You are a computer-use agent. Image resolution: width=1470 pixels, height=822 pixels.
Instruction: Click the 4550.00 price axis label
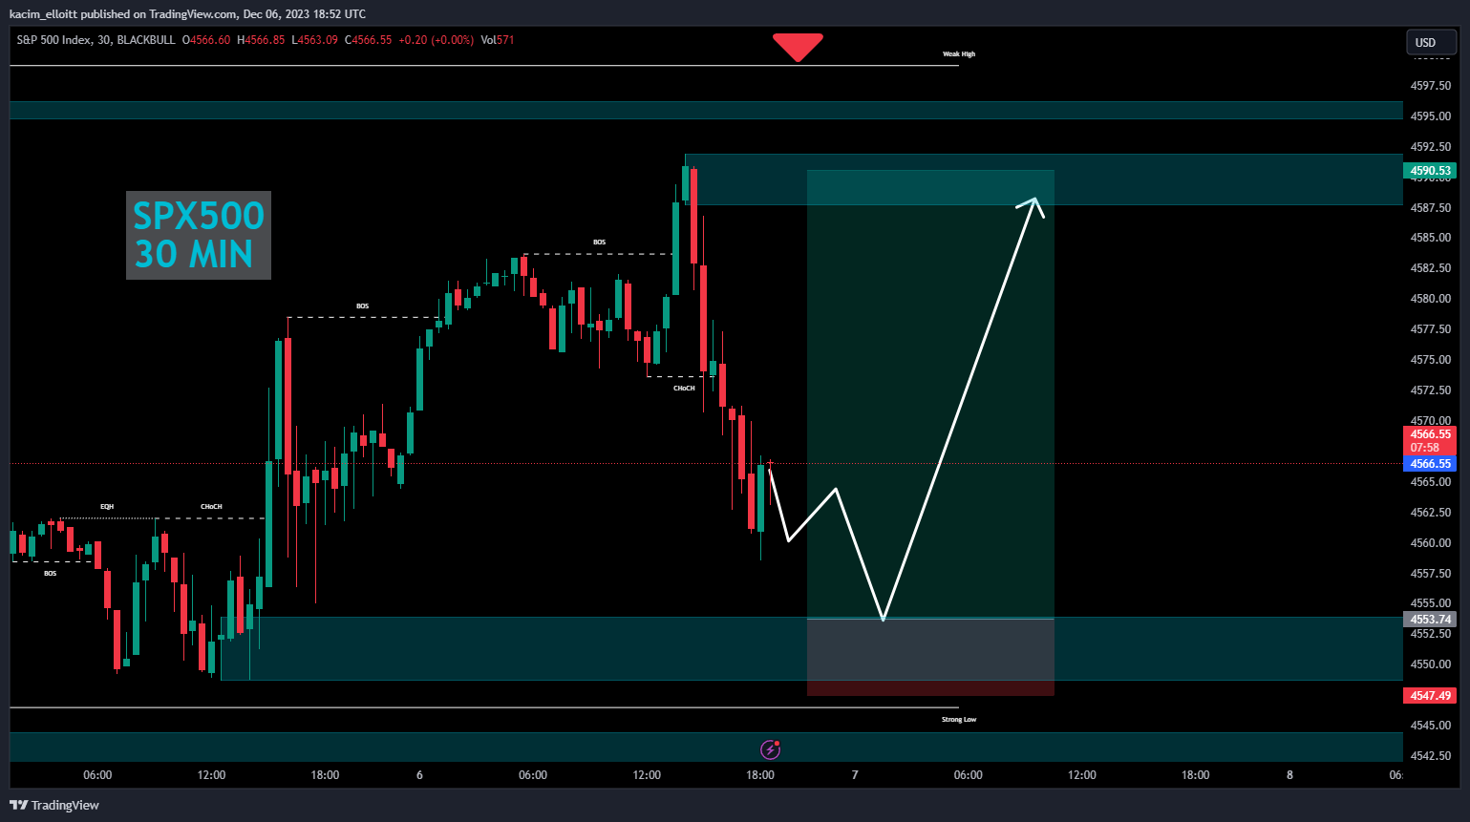click(1431, 664)
